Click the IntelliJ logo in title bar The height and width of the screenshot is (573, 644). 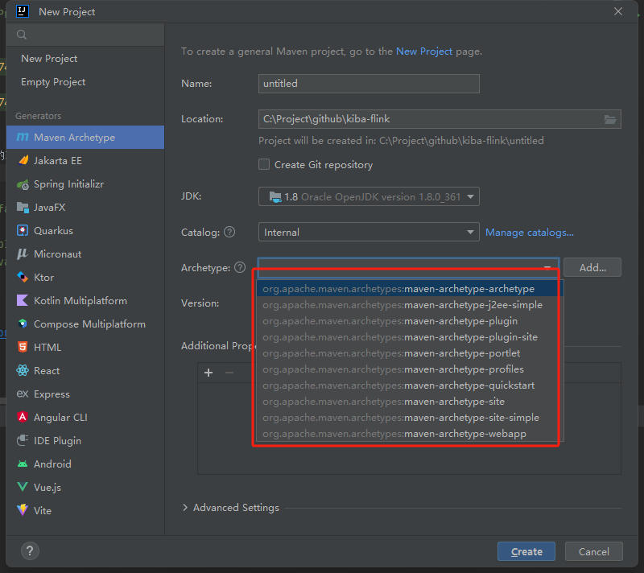coord(23,11)
